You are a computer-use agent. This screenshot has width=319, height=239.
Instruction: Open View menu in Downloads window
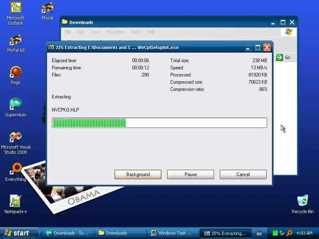click(95, 32)
